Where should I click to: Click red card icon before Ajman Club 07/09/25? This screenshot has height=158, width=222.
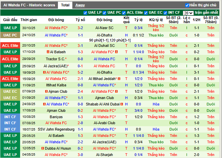[x=46, y=91]
